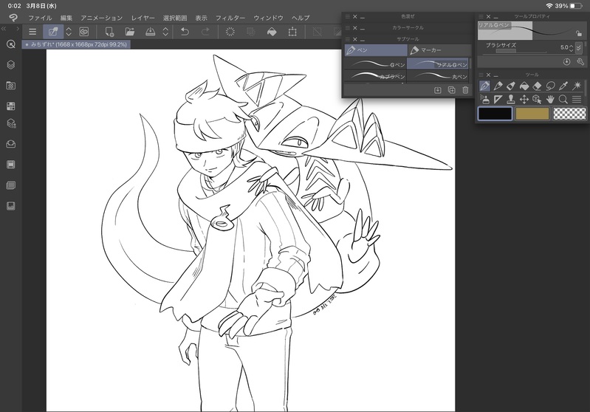
Task: Open a file with the folder icon
Action: click(x=130, y=32)
